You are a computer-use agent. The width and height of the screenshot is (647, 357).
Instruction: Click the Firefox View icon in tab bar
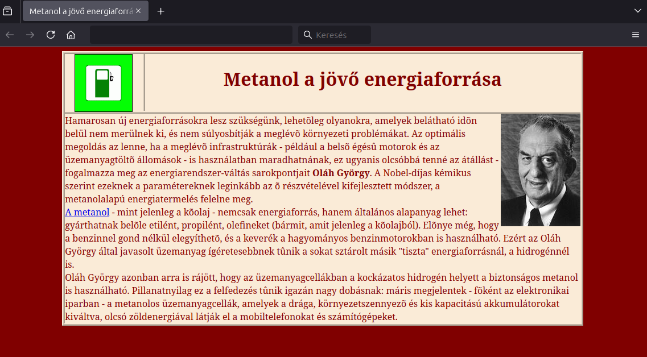[7, 11]
